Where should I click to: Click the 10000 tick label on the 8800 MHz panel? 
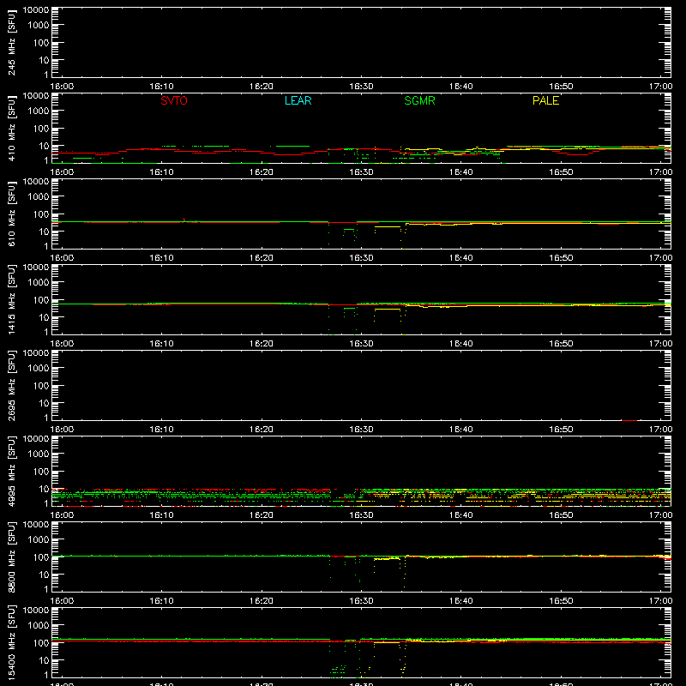click(36, 525)
